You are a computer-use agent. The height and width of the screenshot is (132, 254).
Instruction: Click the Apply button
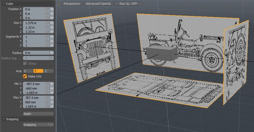pos(38,114)
